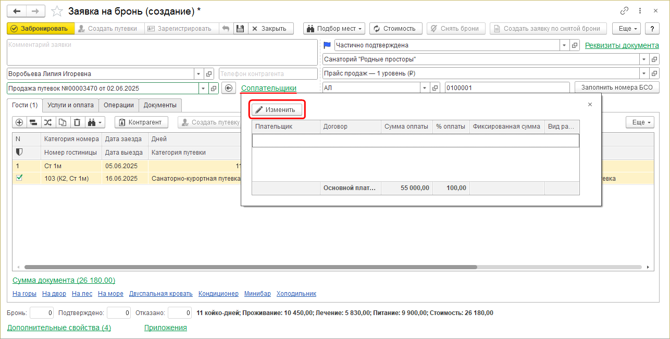Viewport: 670px width, 339px height.
Task: Click the Комментарий заявки text field
Action: tap(162, 52)
